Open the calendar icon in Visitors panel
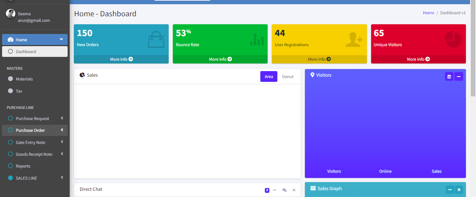Screen dimensions: 476x197 (449, 77)
